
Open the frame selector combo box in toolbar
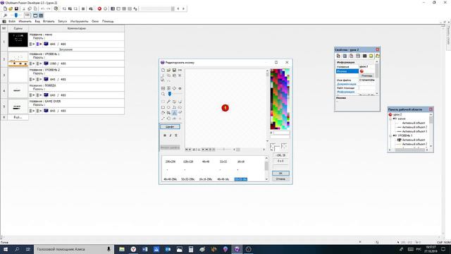coord(158,9)
